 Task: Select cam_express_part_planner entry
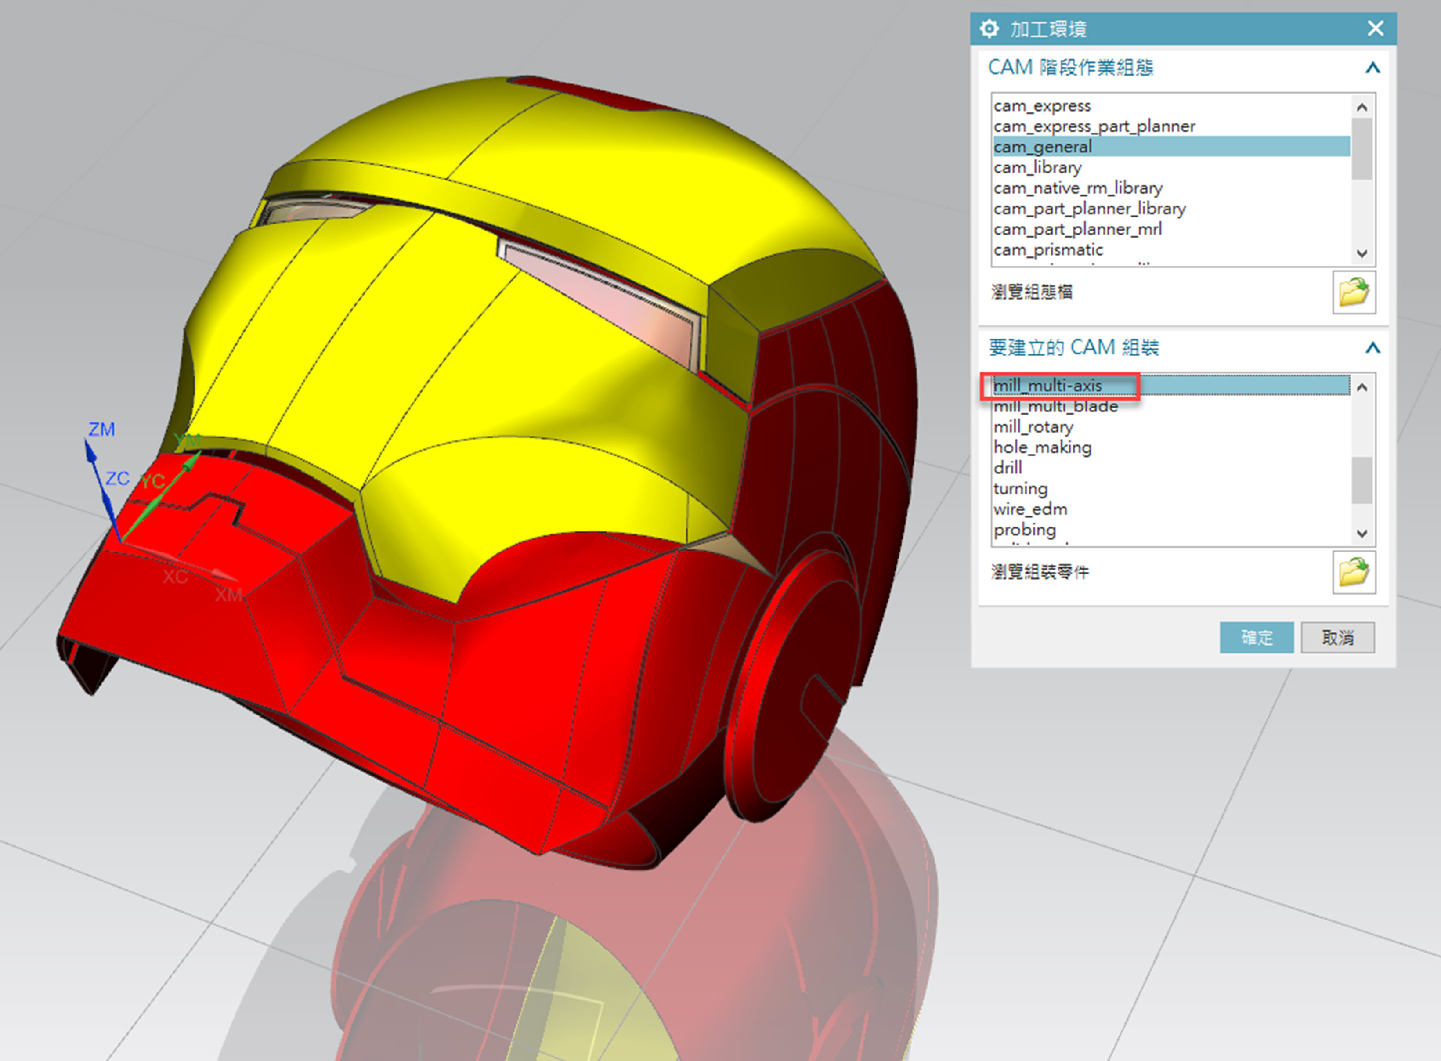click(1171, 126)
